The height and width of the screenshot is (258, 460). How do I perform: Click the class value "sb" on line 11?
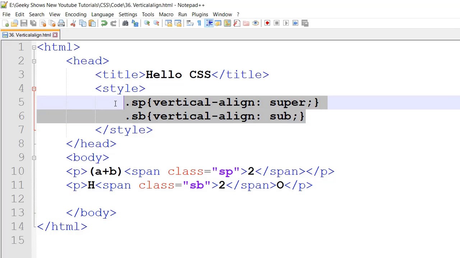tap(197, 185)
